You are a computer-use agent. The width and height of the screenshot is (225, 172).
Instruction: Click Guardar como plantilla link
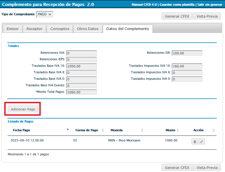(177, 5)
